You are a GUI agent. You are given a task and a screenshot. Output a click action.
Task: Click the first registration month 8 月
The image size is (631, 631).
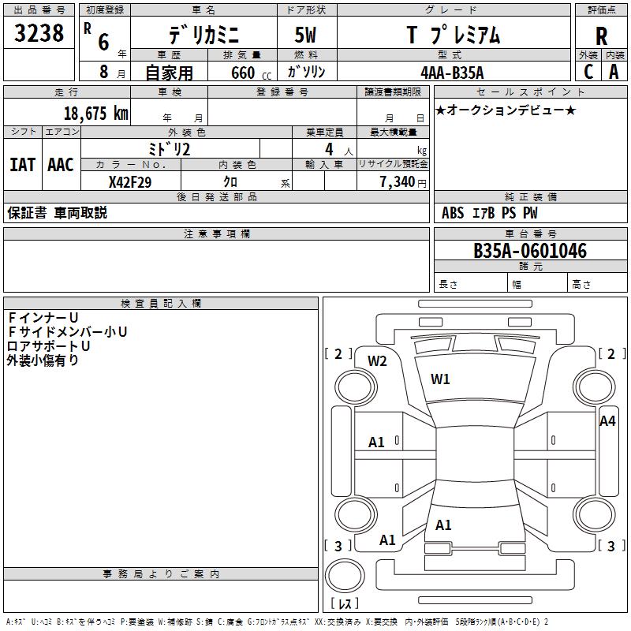point(112,72)
